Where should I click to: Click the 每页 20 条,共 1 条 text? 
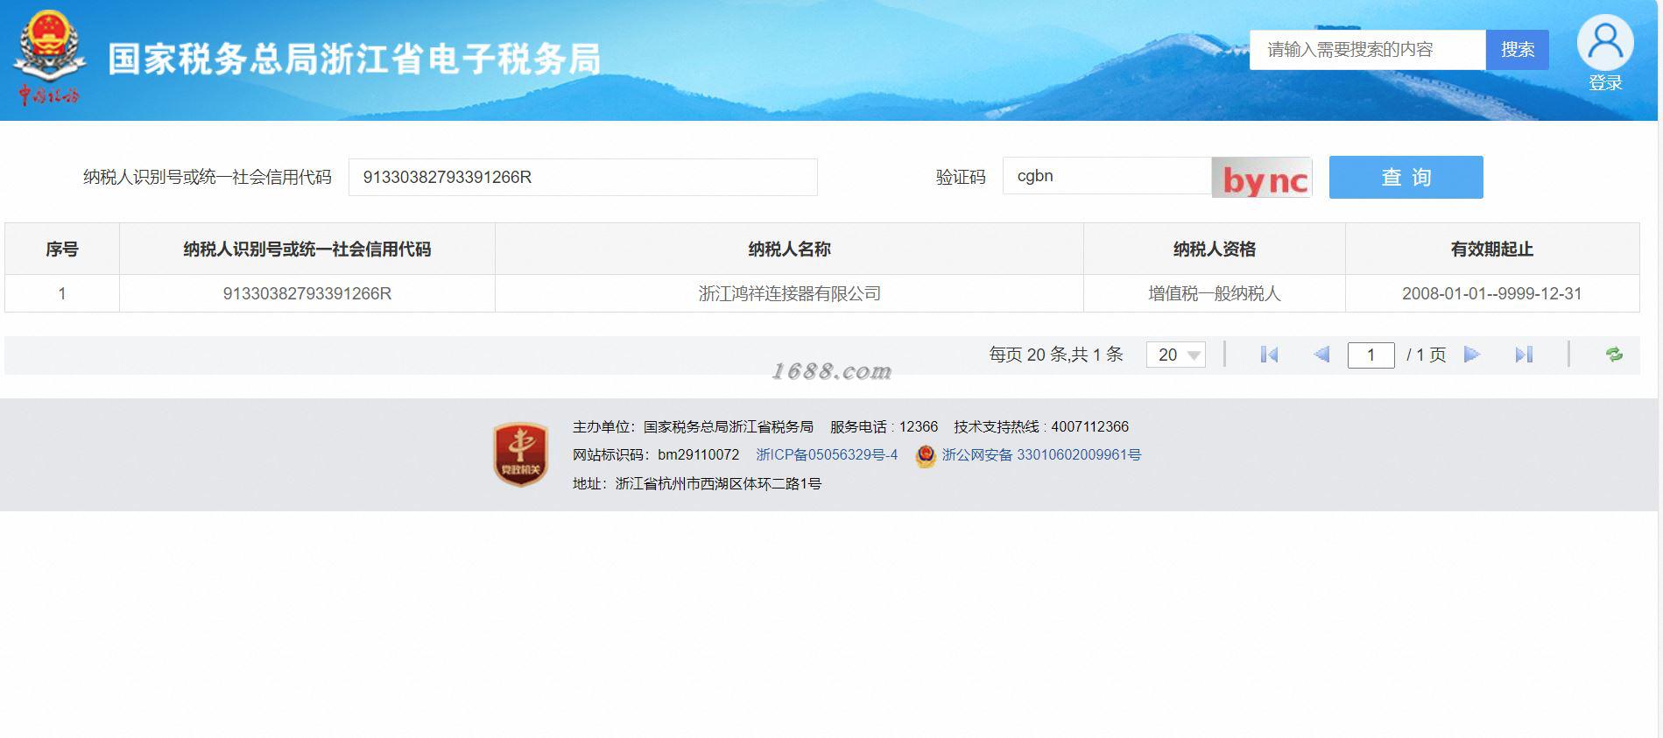pos(1056,355)
